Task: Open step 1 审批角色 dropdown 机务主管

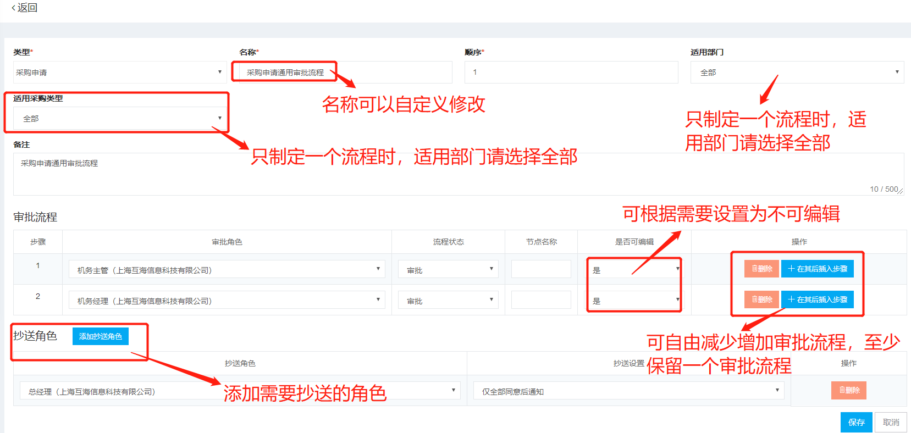Action: click(x=227, y=269)
